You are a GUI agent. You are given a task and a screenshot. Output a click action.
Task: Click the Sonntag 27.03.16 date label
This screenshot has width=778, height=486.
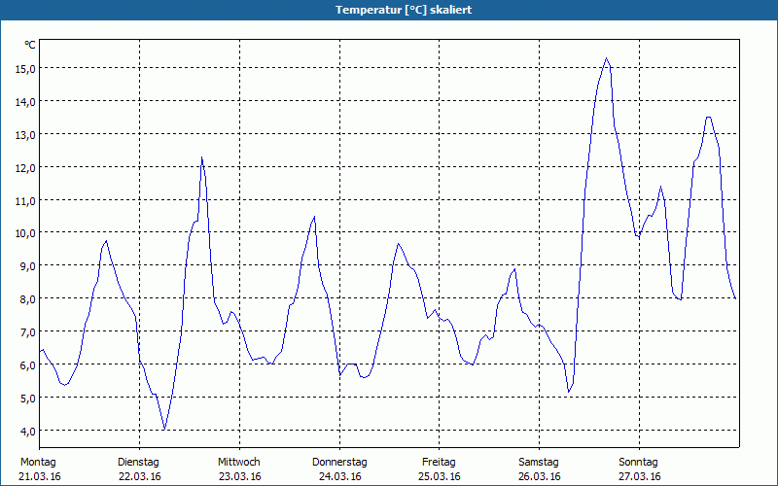coord(638,469)
